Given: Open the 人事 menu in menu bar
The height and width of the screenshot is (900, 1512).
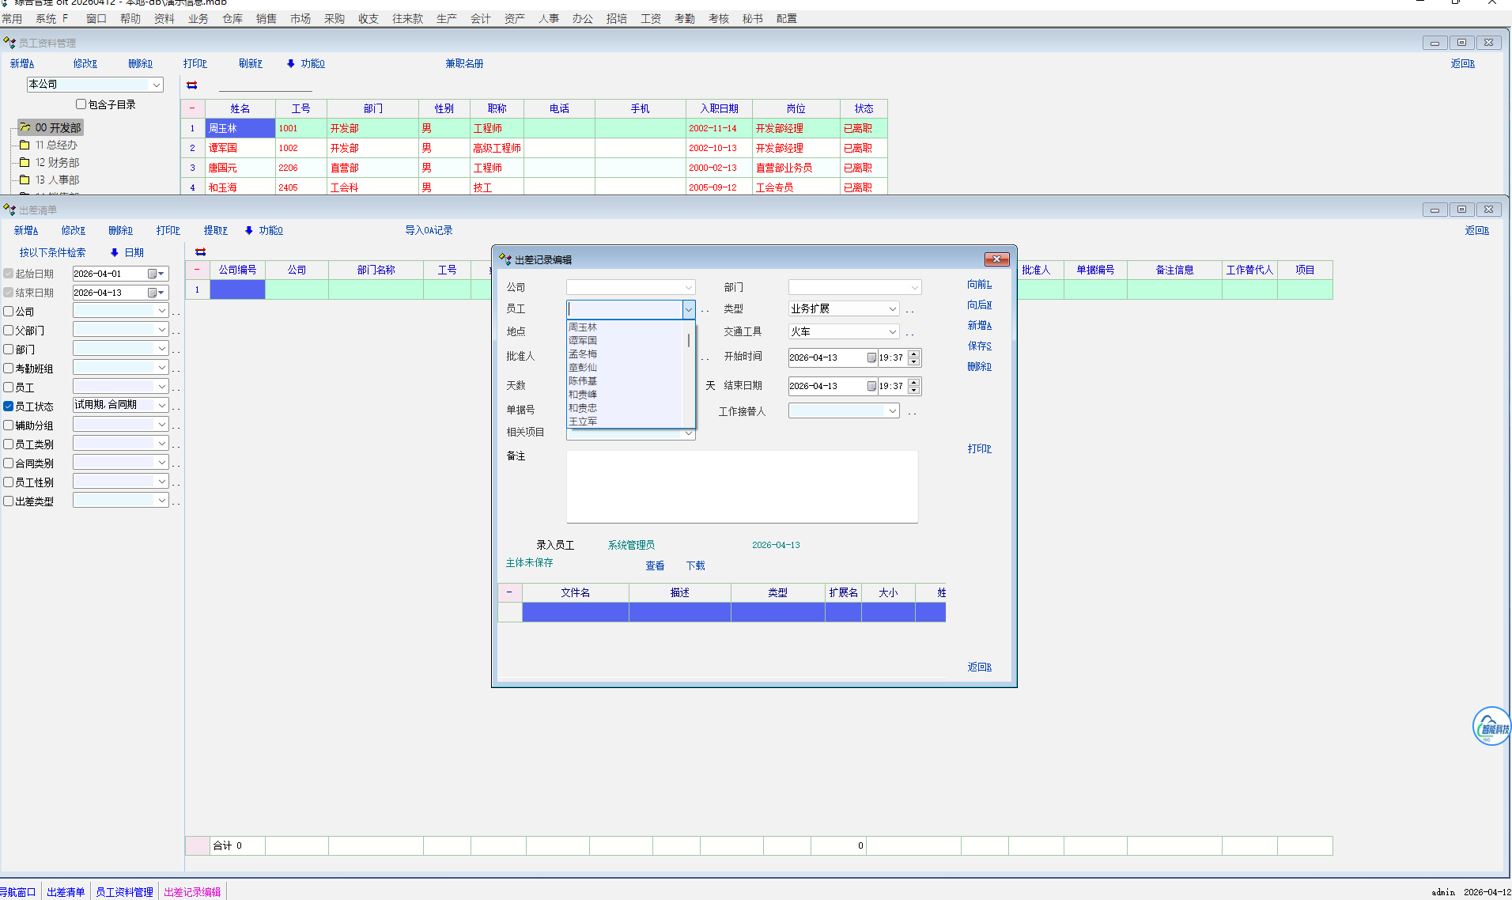Looking at the screenshot, I should click(548, 19).
